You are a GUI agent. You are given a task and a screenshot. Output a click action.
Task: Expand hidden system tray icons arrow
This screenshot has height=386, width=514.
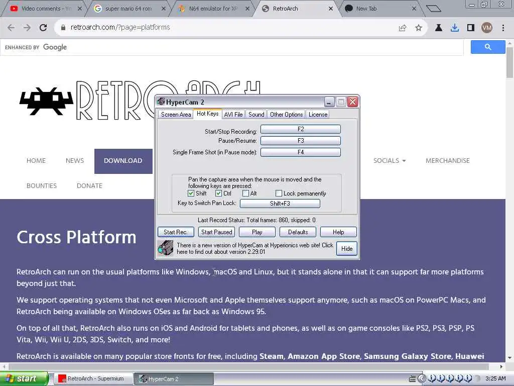(422, 379)
